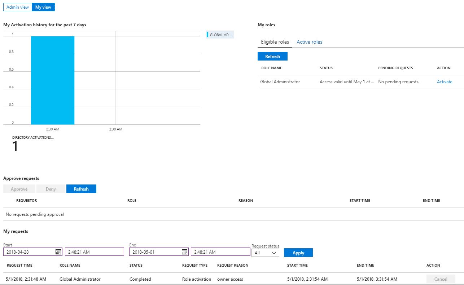The height and width of the screenshot is (285, 464).
Task: Expand the Request status dropdown
Action: (265, 253)
